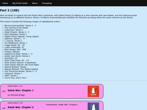This screenshot has height=110, width=147.
Task: Select 'Project: Valhalla' list entry
Action: point(12,52)
